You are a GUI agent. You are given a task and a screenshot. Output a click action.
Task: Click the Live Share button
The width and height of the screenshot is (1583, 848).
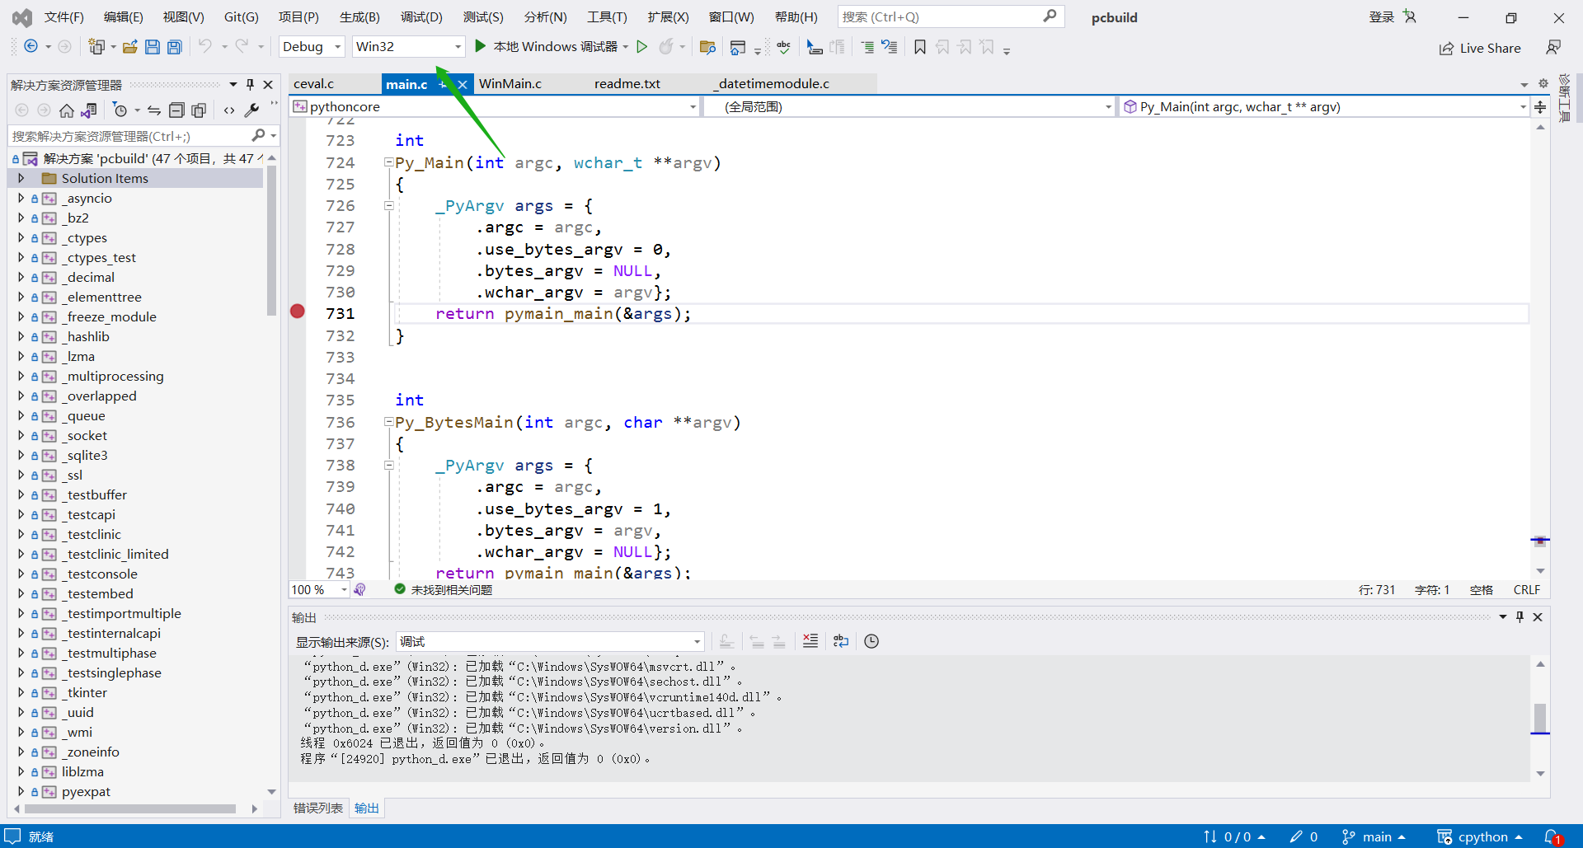pyautogui.click(x=1480, y=48)
